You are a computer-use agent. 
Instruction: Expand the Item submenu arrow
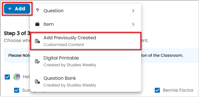[133, 24]
